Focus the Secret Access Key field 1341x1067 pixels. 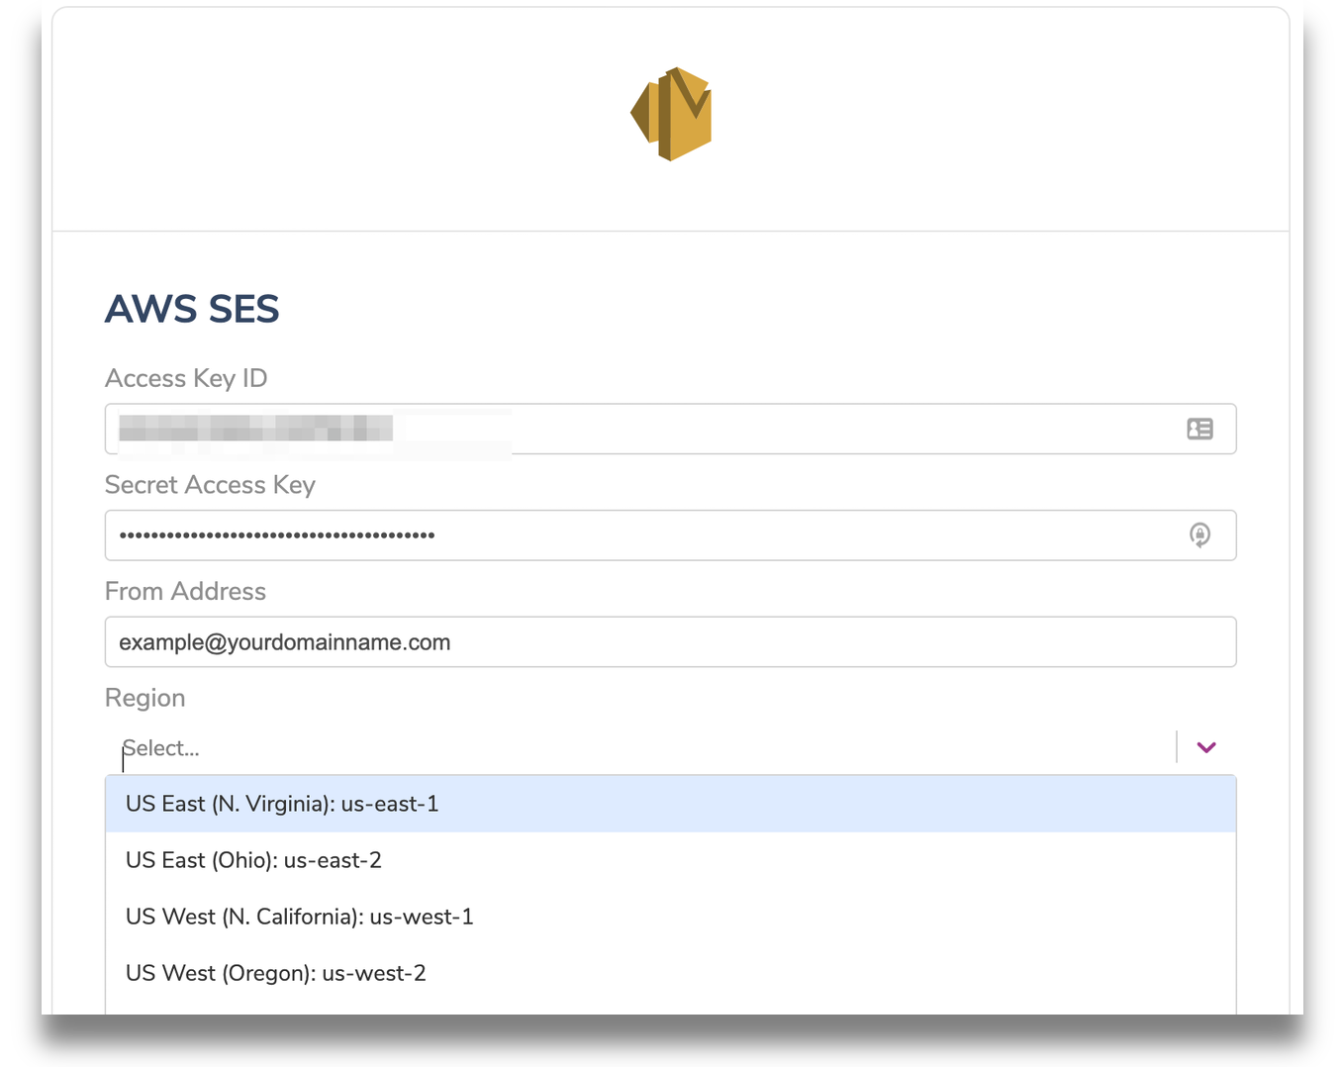coord(670,535)
